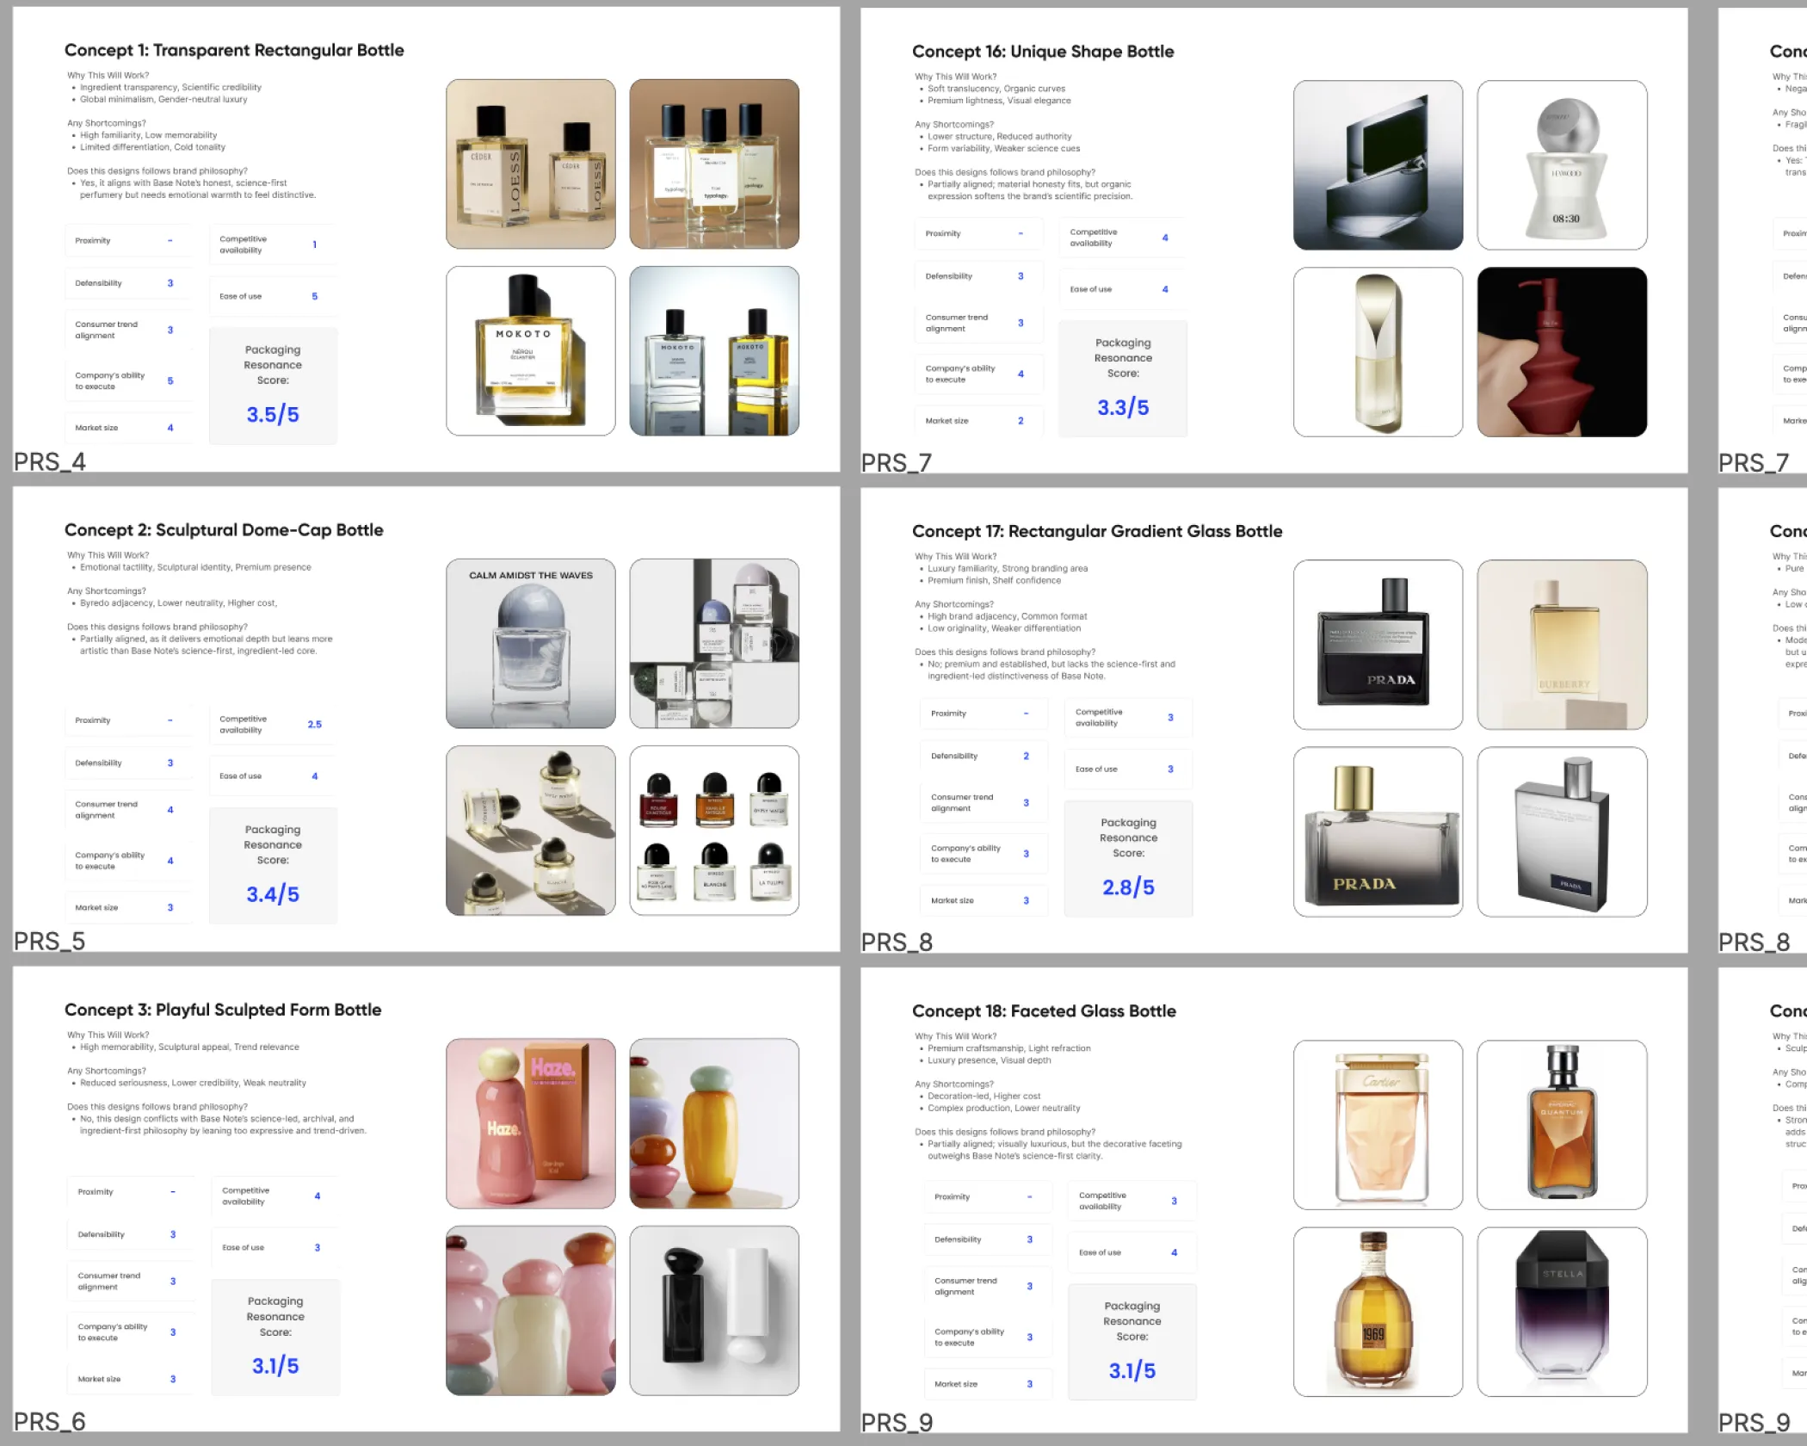Select the STELLA purple bottle image

coord(1562,1312)
